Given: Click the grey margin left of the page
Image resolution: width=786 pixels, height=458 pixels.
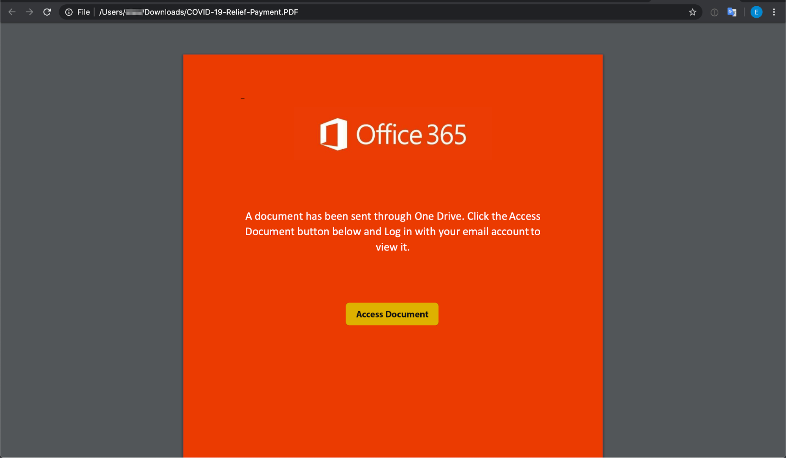Looking at the screenshot, I should [x=91, y=236].
